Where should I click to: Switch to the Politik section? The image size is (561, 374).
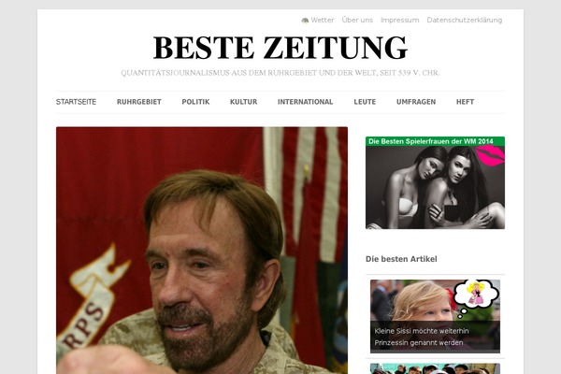195,102
